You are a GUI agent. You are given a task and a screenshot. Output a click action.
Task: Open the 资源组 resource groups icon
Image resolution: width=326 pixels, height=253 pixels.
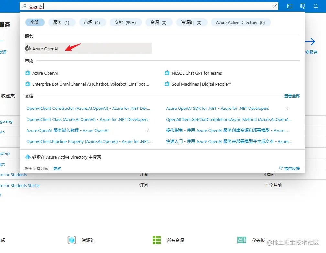72,240
